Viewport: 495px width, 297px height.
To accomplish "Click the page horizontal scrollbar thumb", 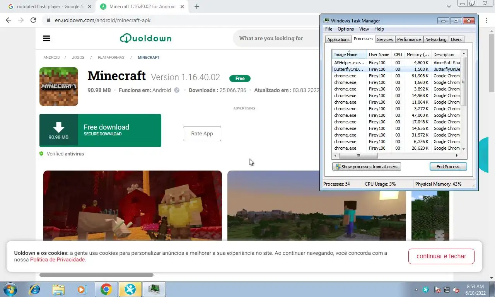I will pyautogui.click(x=96, y=275).
